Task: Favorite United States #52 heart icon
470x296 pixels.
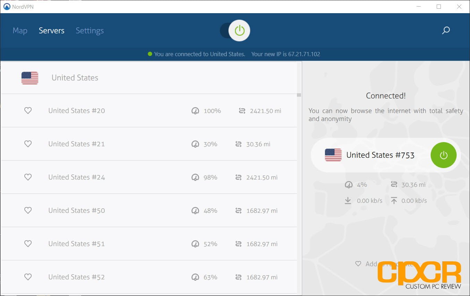Action: pyautogui.click(x=28, y=277)
